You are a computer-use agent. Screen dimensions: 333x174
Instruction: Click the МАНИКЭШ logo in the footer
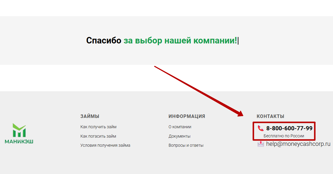(x=19, y=133)
